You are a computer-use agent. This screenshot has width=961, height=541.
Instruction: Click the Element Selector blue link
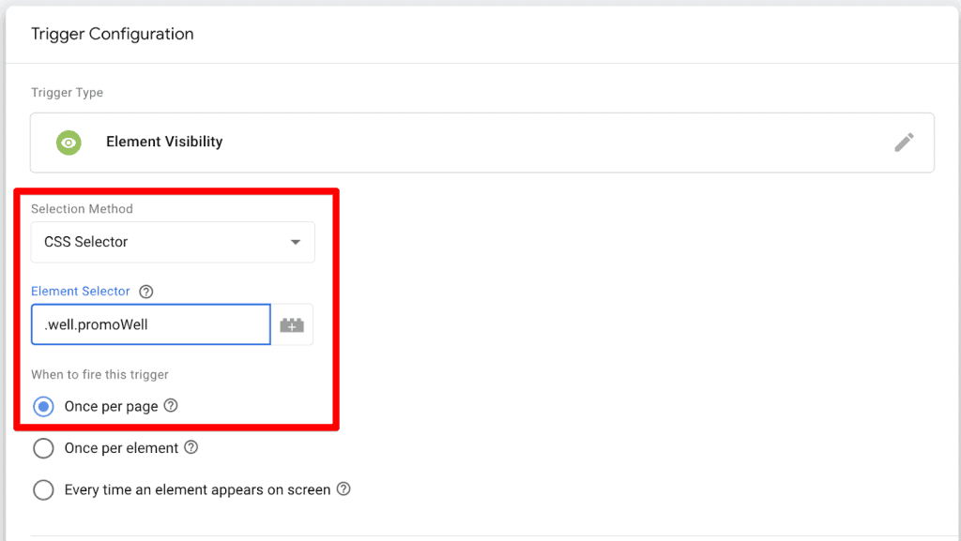[81, 292]
